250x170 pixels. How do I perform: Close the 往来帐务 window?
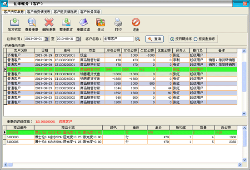coord(245,4)
